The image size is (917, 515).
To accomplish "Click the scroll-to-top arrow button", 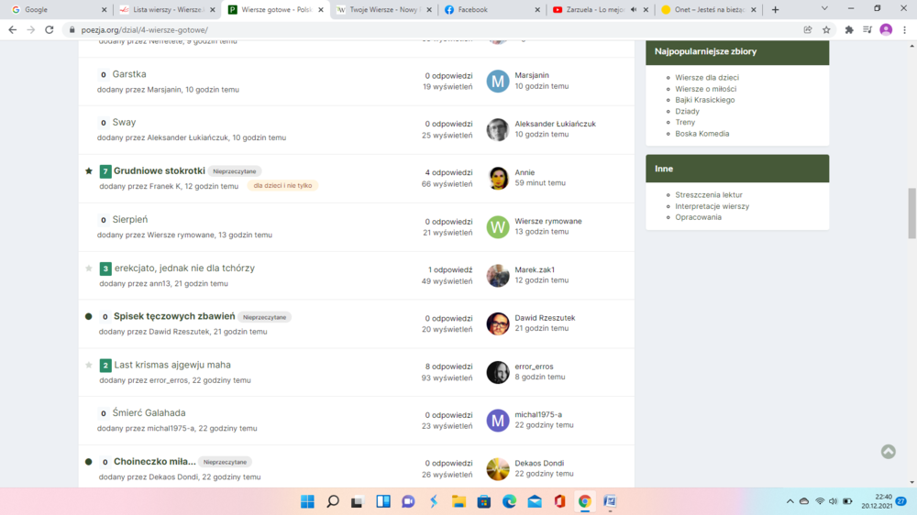I will (888, 452).
